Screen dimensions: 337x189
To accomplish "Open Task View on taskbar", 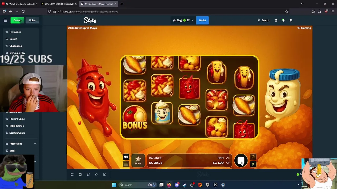I will point(161,185).
